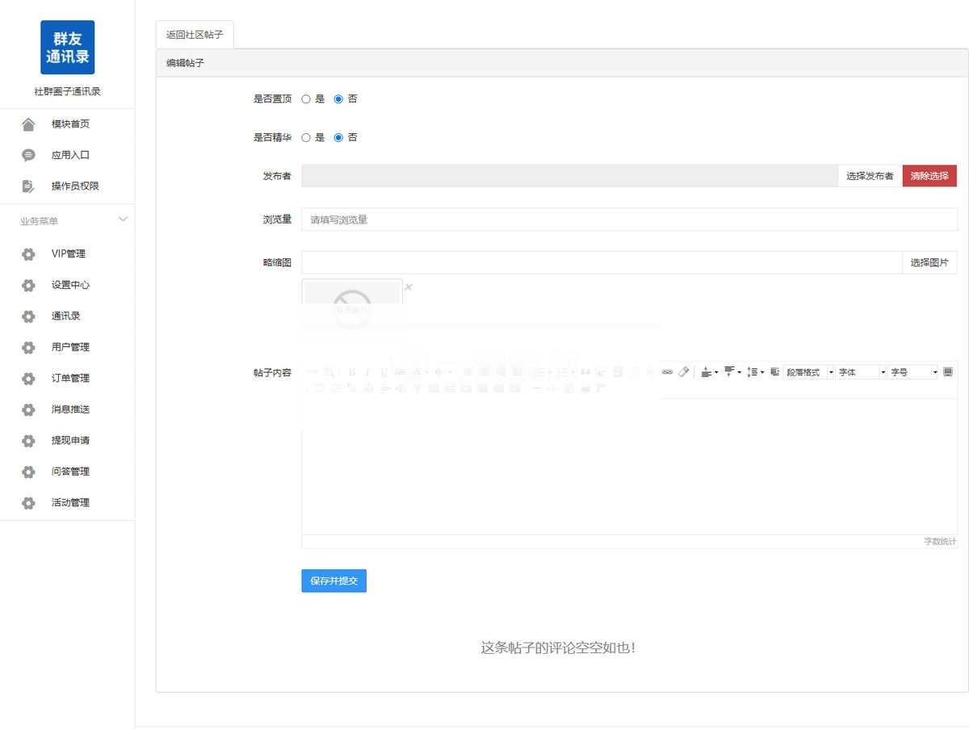Open the font color picker
Image resolution: width=969 pixels, height=729 pixels.
tap(417, 372)
